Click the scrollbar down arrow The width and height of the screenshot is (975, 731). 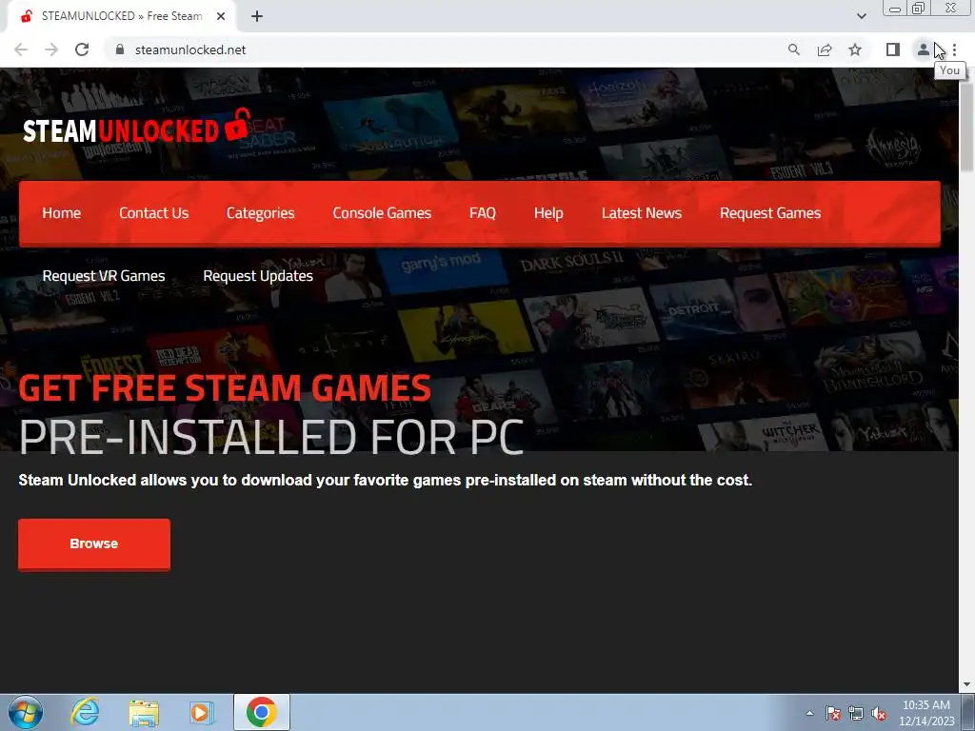967,684
